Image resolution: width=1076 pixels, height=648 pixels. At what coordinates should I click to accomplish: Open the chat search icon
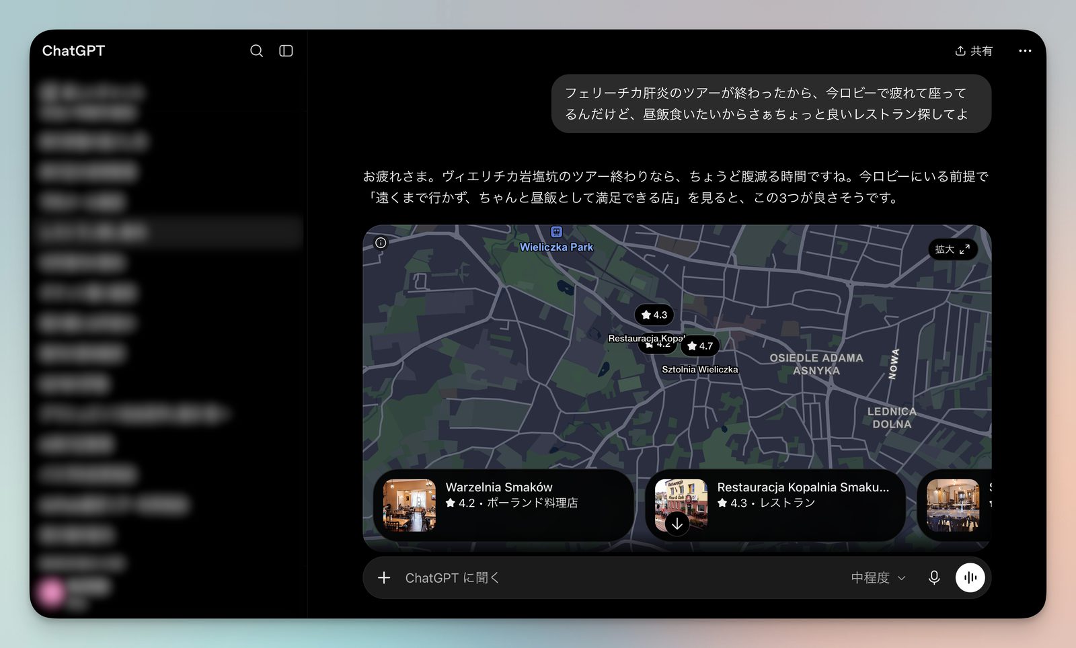point(256,51)
